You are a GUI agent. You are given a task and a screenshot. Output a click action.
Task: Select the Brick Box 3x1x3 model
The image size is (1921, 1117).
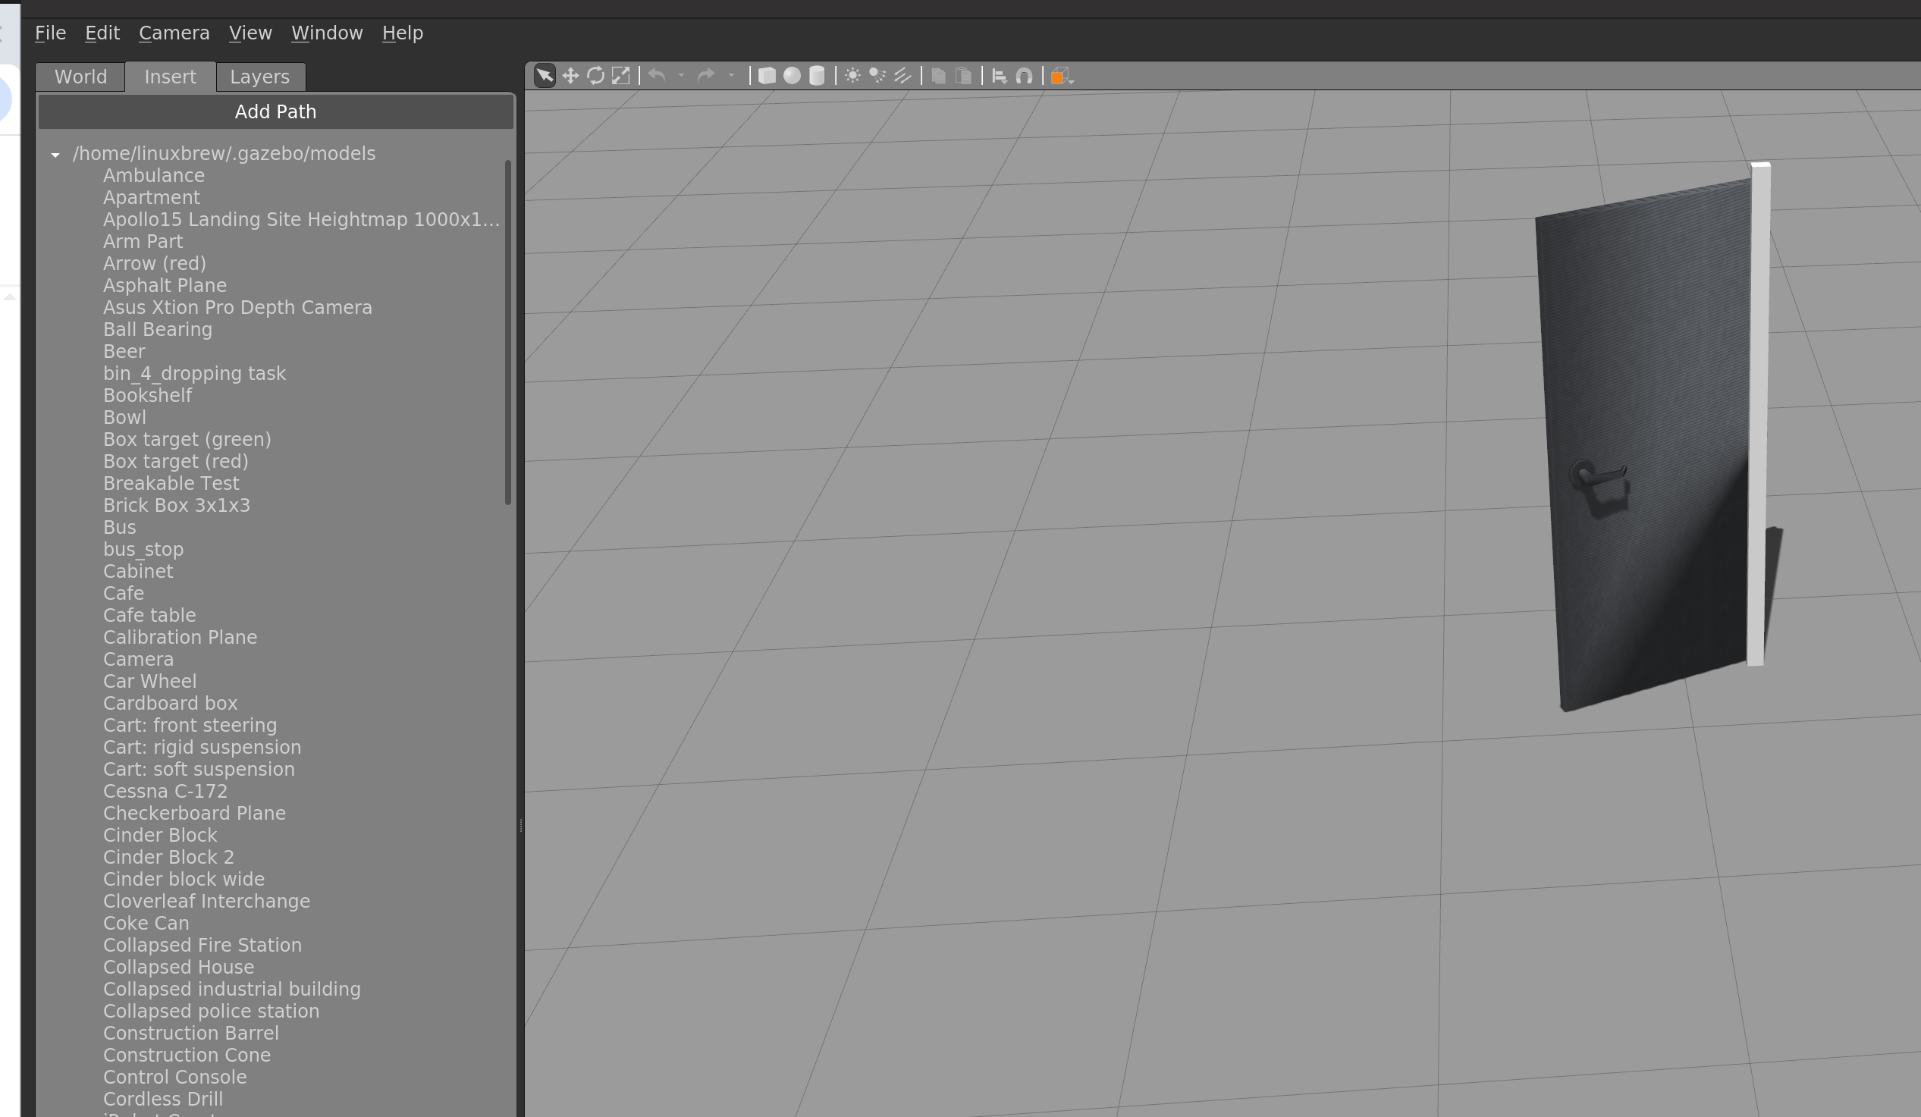176,506
